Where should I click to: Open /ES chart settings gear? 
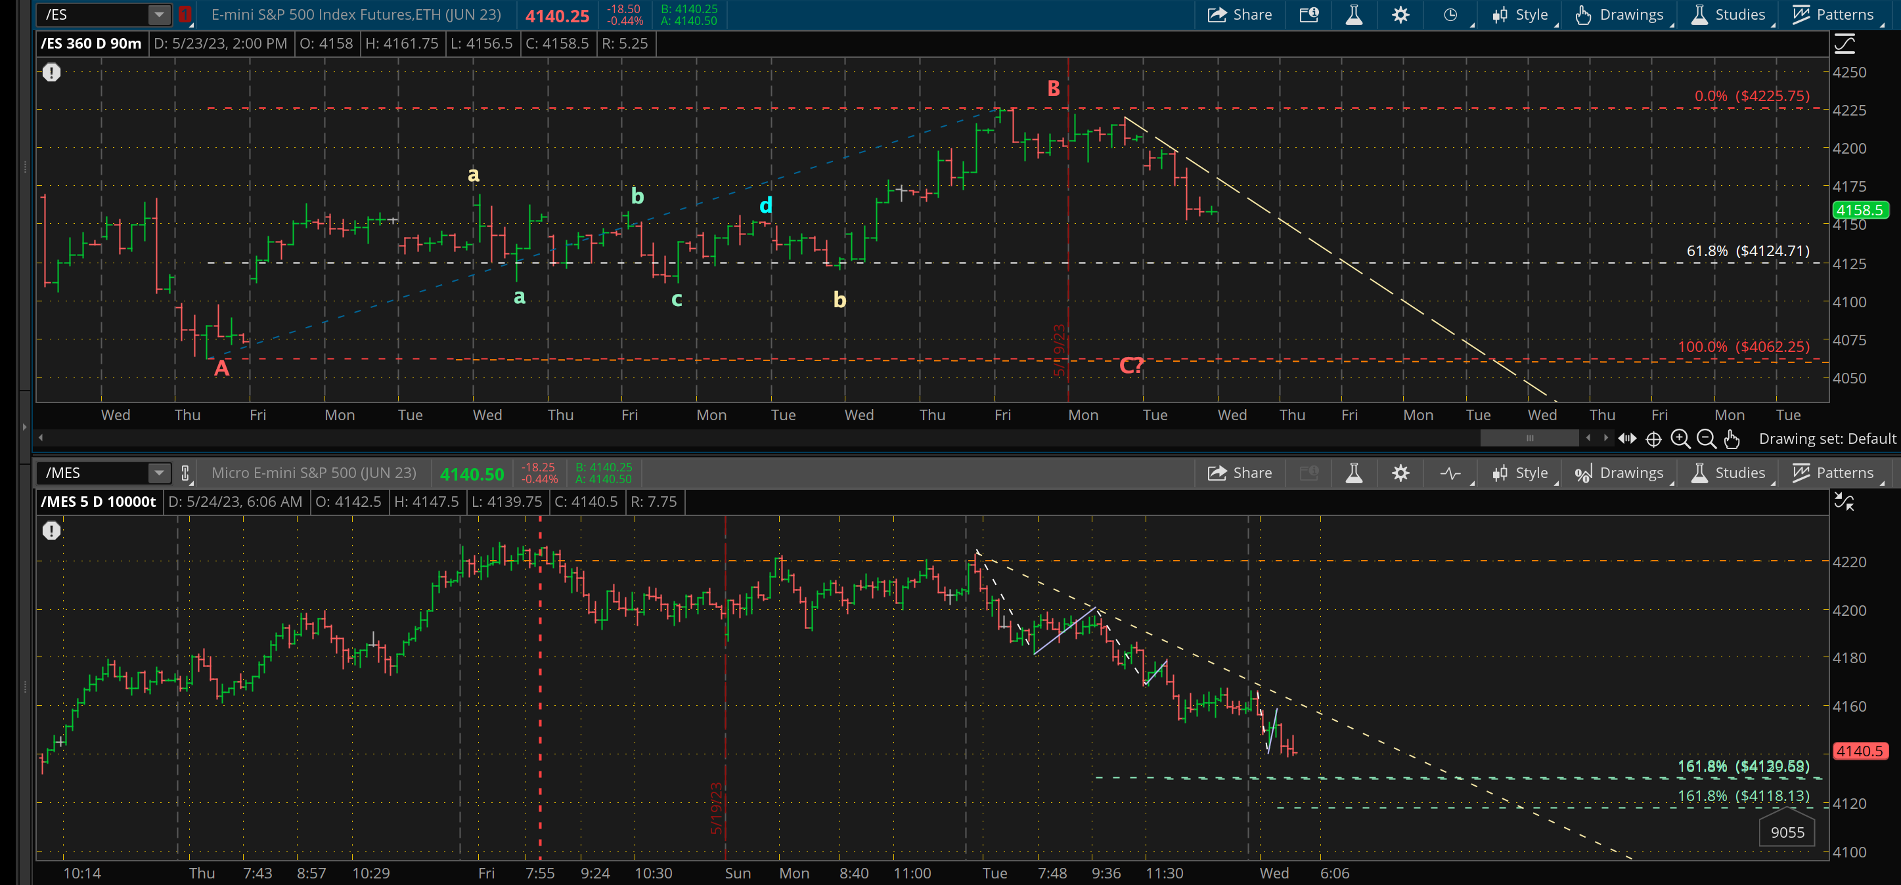[1400, 14]
